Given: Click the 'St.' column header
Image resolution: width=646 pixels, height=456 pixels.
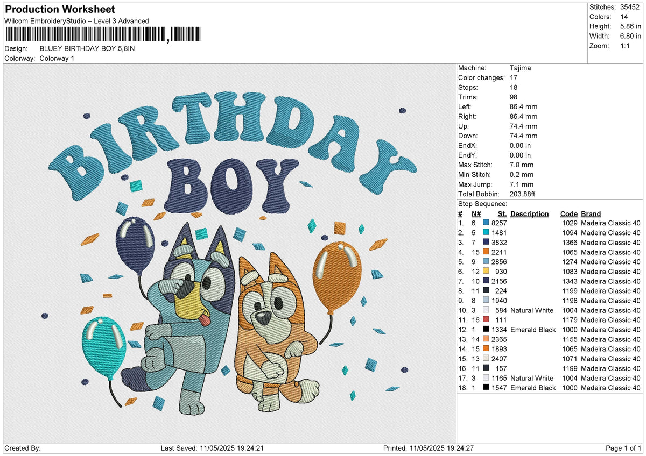Looking at the screenshot, I should tap(502, 213).
